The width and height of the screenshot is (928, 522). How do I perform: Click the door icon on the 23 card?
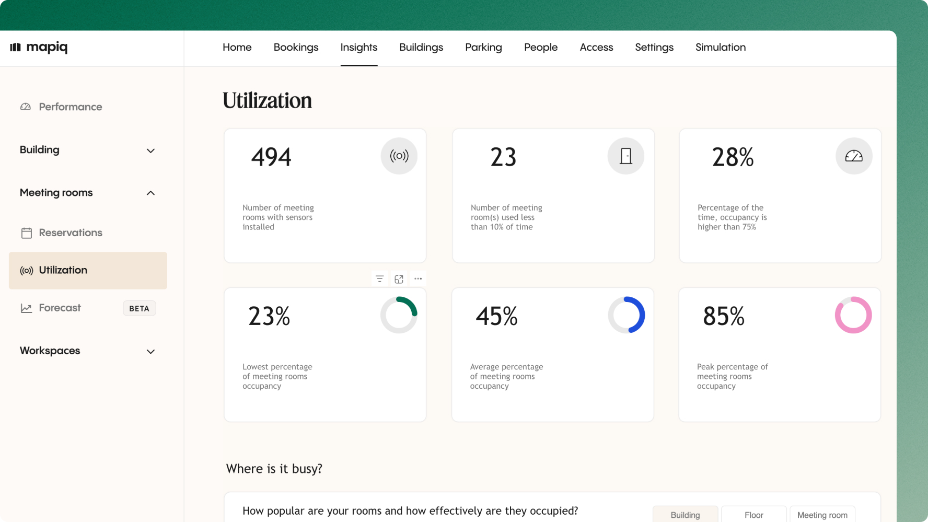[x=625, y=156]
